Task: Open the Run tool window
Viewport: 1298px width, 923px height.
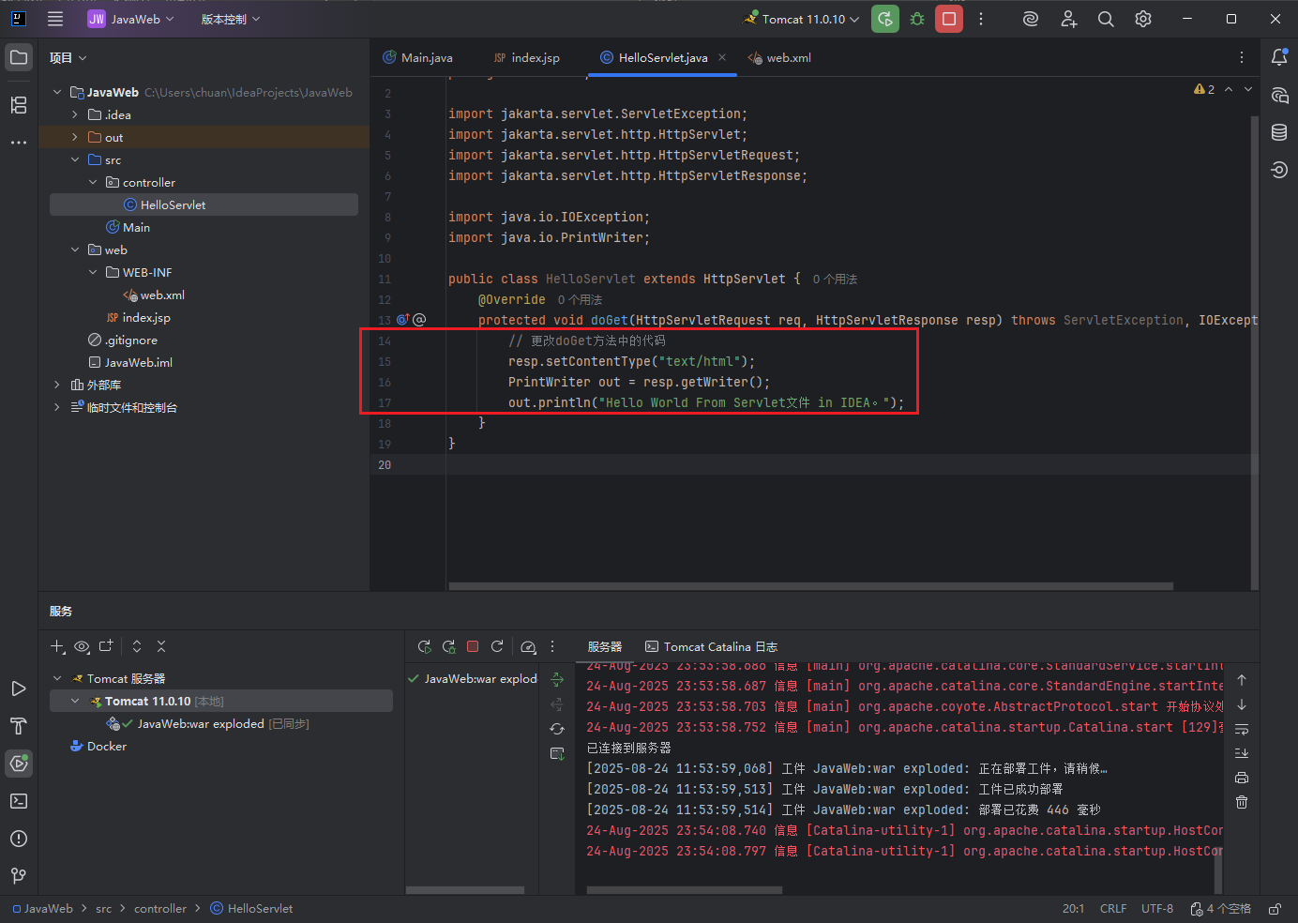Action: [19, 688]
